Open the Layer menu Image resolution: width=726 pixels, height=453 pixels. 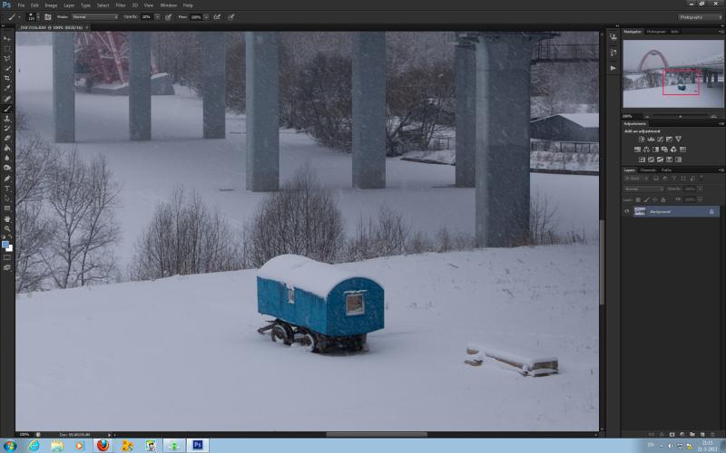tap(69, 5)
